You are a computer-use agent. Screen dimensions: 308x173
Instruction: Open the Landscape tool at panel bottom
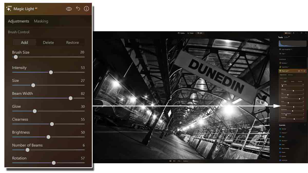click(285, 160)
